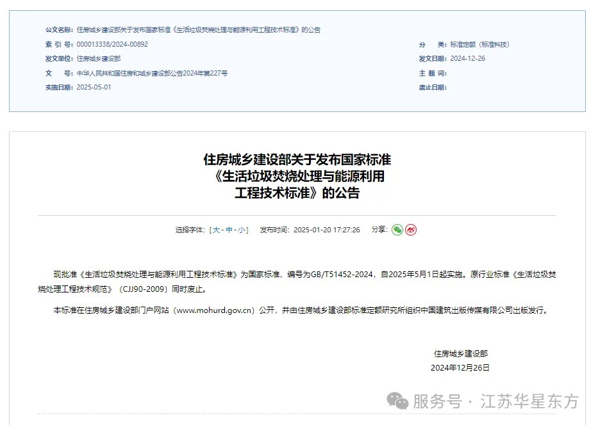Share the announcement via the Weibo icon

point(411,230)
